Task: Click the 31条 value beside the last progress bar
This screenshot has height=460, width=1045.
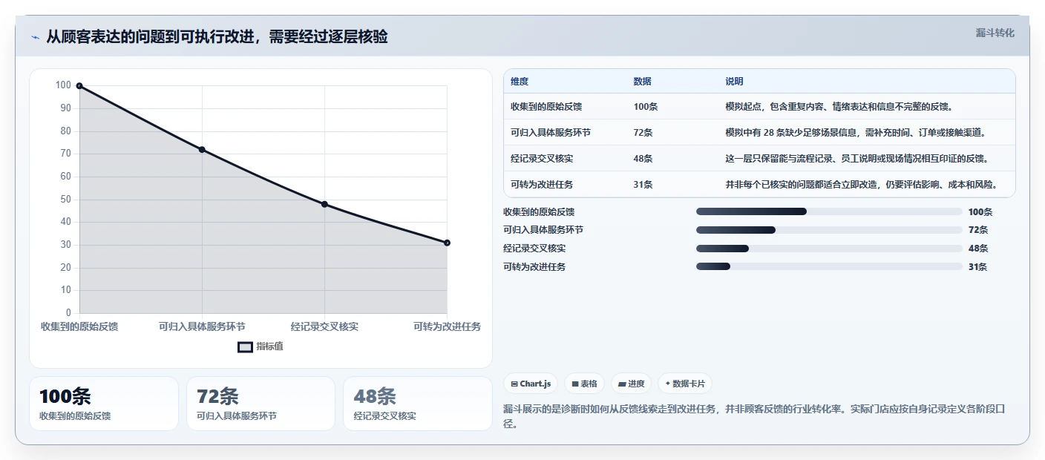Action: point(977,267)
